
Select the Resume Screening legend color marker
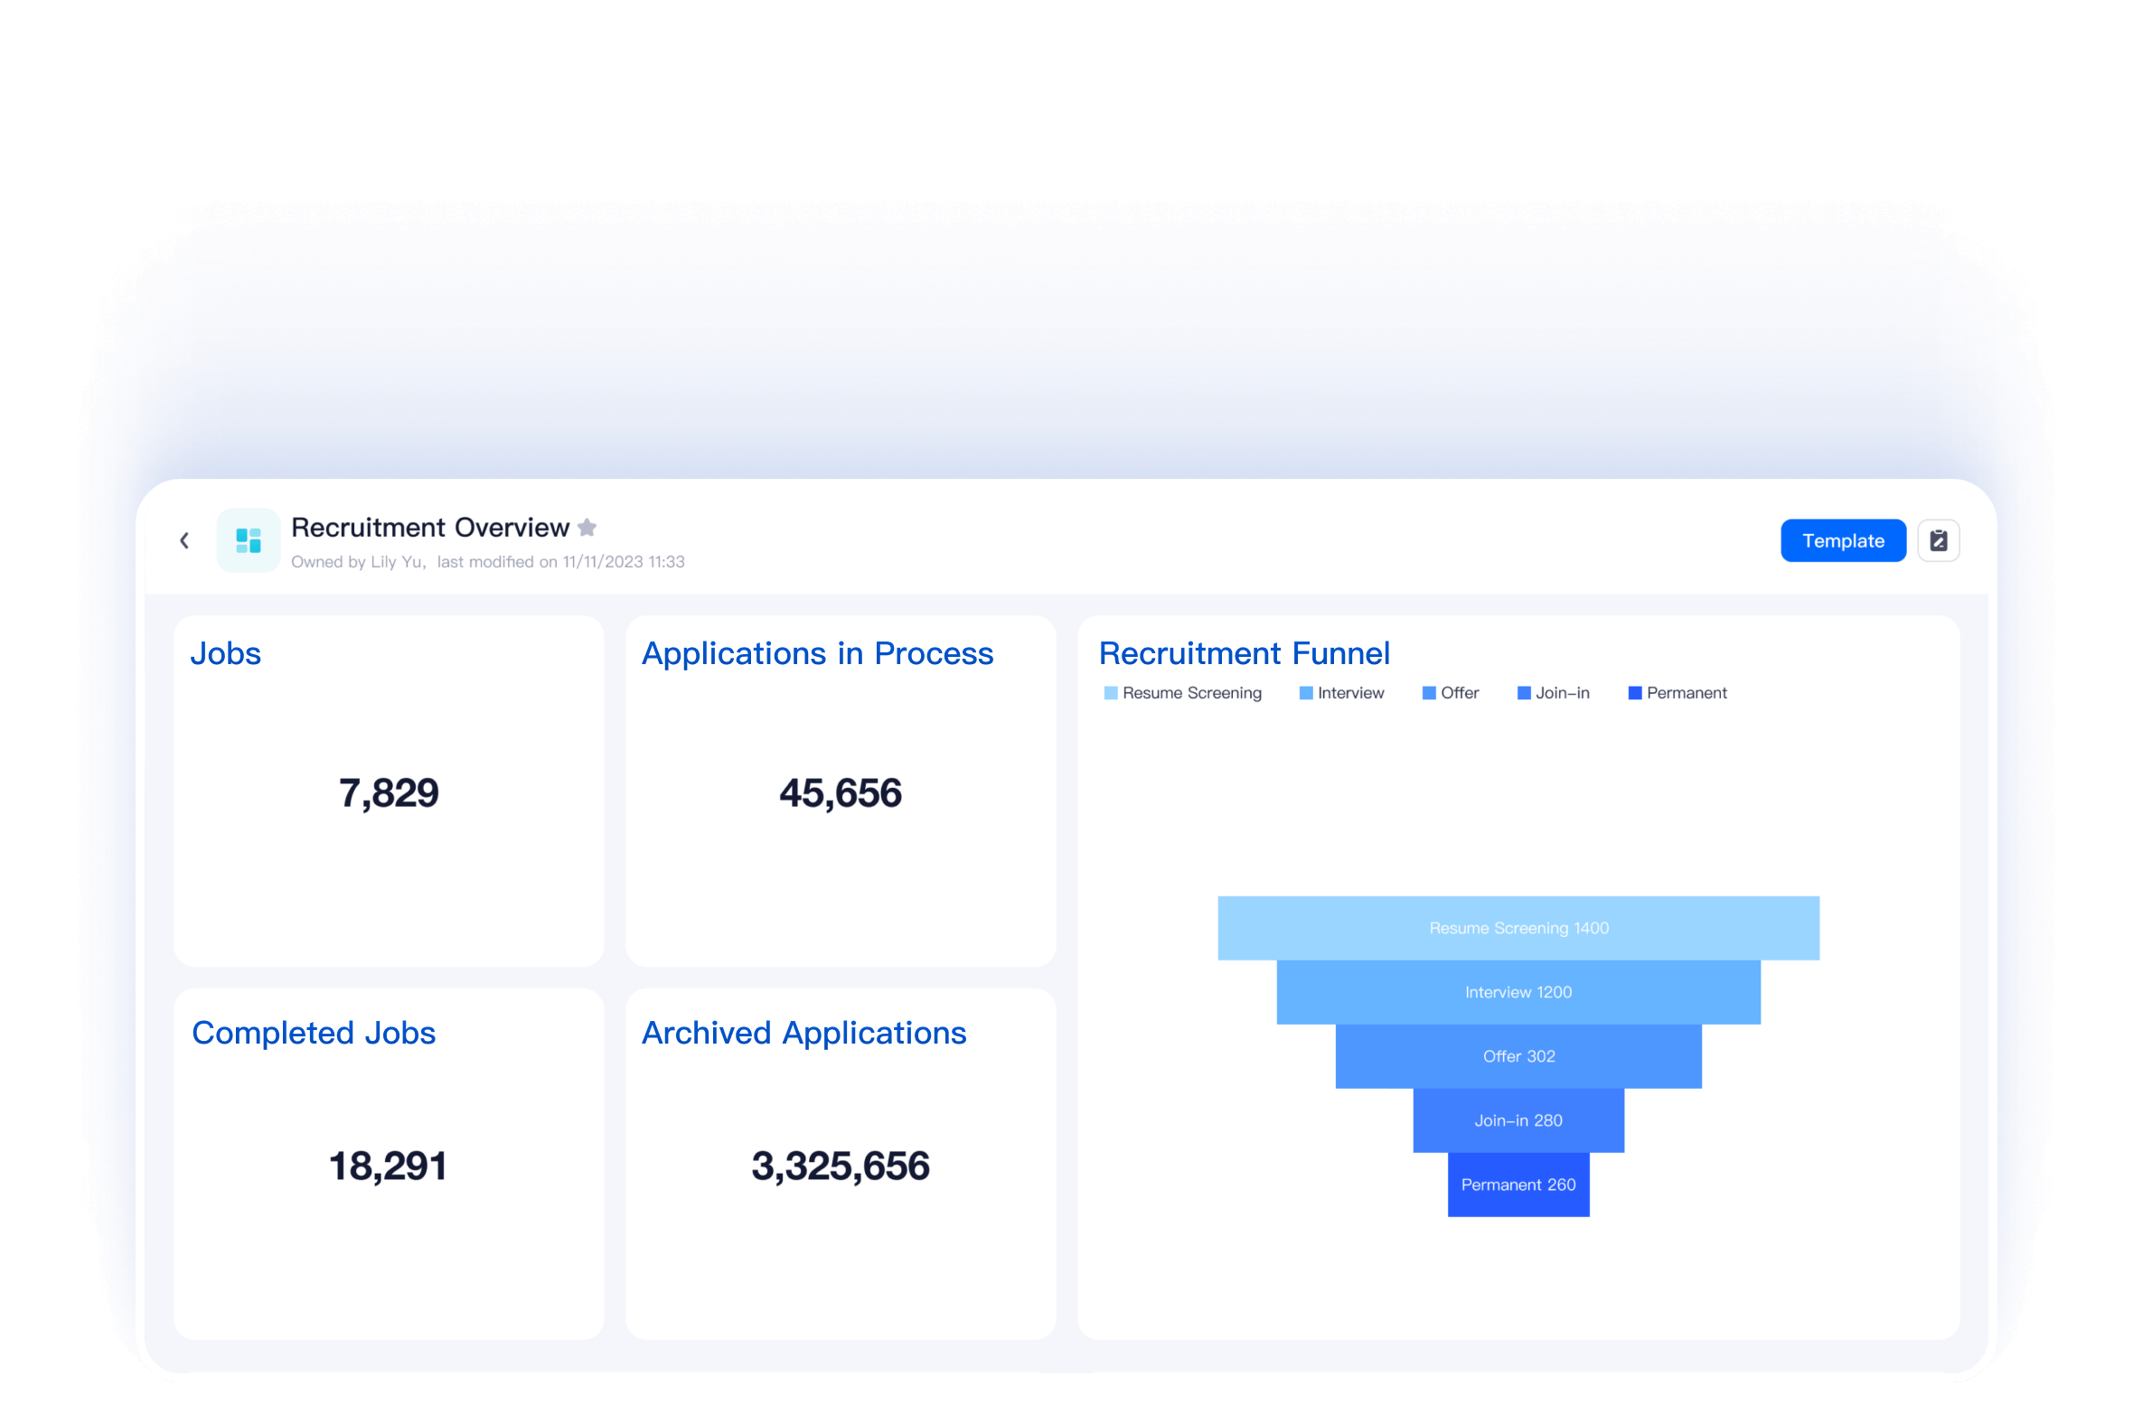(1110, 692)
